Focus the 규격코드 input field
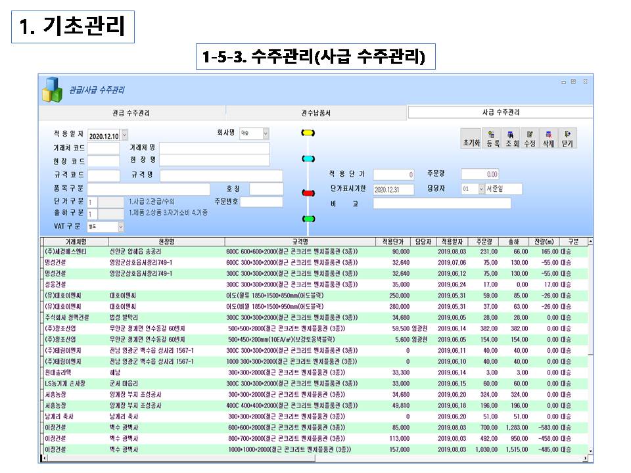Screen dimensions: 631x473 click(103, 175)
